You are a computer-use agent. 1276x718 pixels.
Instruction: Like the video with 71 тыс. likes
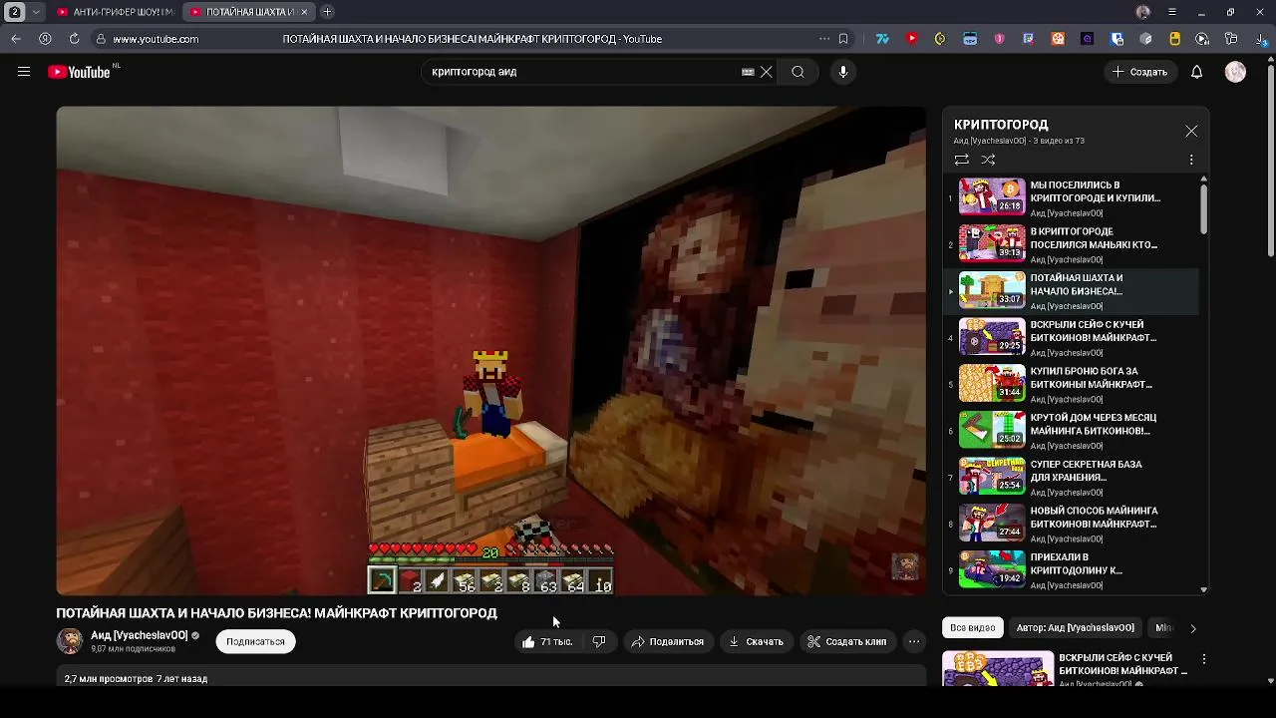pos(546,641)
